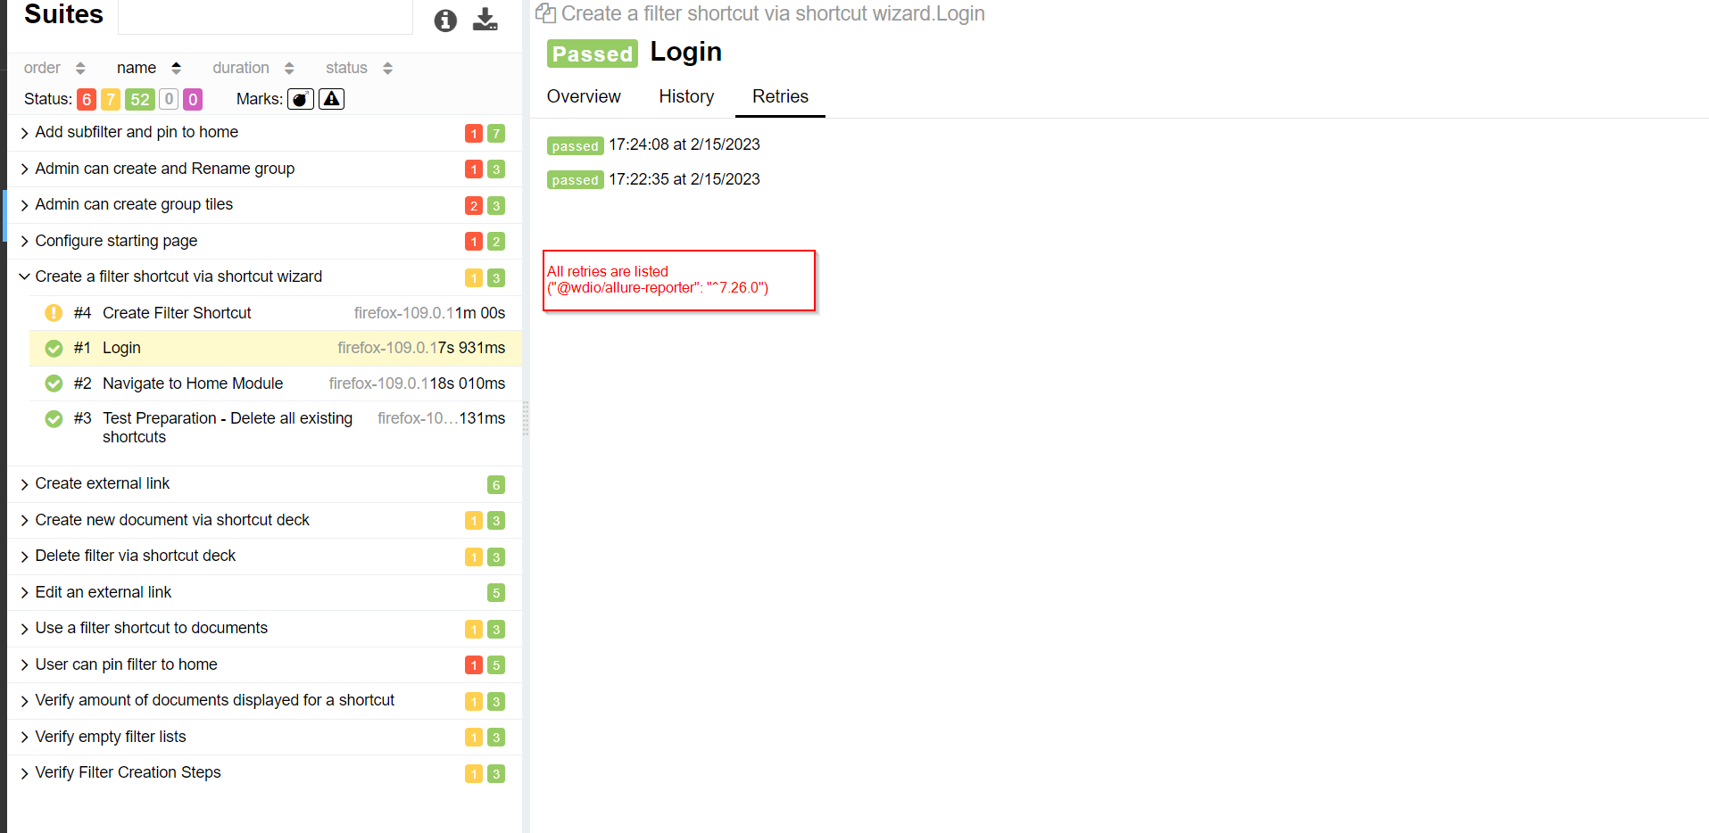Toggle broken status filter showing 7

point(111,99)
